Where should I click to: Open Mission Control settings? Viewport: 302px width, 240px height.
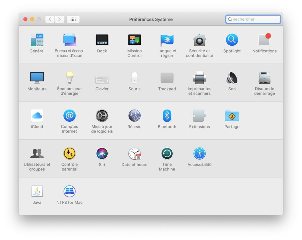click(x=134, y=40)
